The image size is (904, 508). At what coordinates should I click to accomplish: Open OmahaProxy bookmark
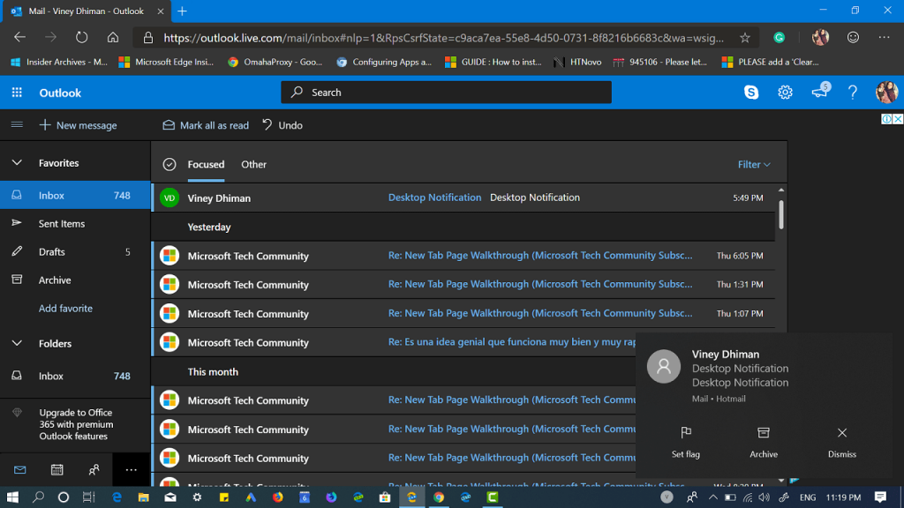click(275, 62)
